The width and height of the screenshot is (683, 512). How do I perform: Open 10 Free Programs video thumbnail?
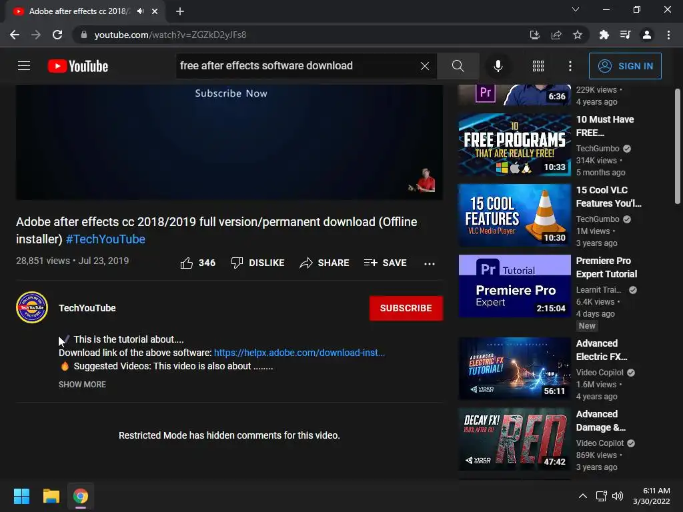pyautogui.click(x=514, y=145)
